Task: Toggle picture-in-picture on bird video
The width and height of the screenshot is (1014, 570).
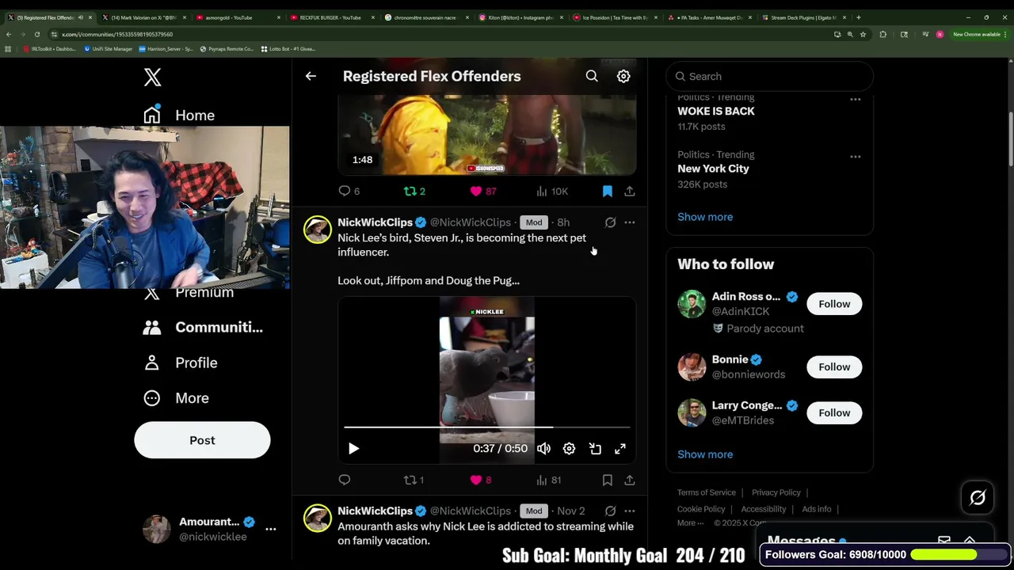Action: 595,449
